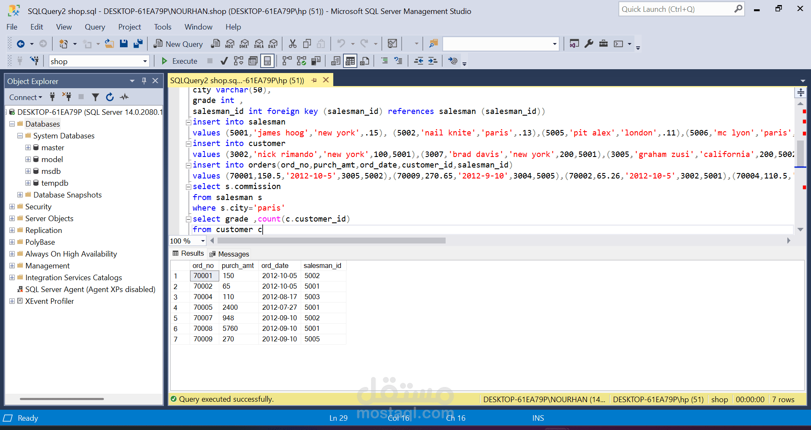Image resolution: width=811 pixels, height=430 pixels.
Task: Expand the Management node
Action: click(x=12, y=266)
